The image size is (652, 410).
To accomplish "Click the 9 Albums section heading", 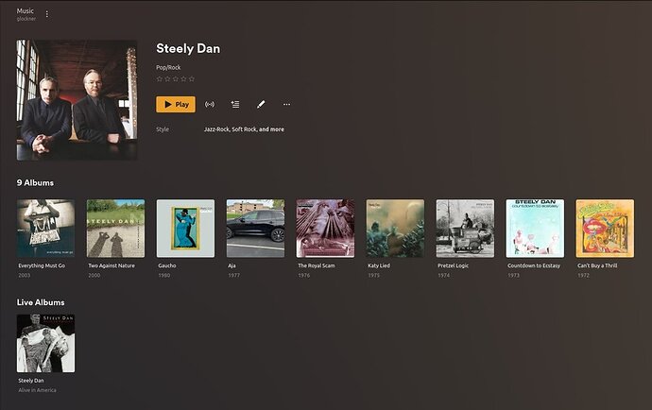I will coord(35,182).
